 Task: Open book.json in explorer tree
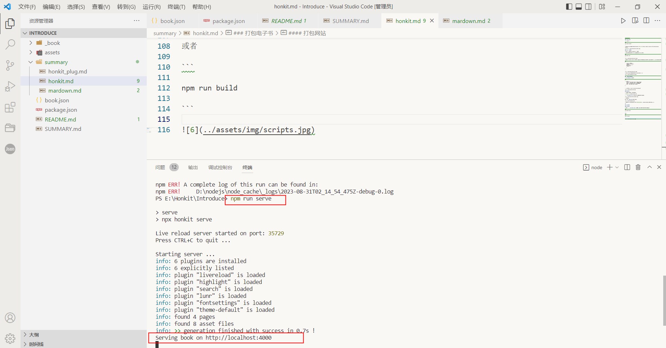pos(83,100)
